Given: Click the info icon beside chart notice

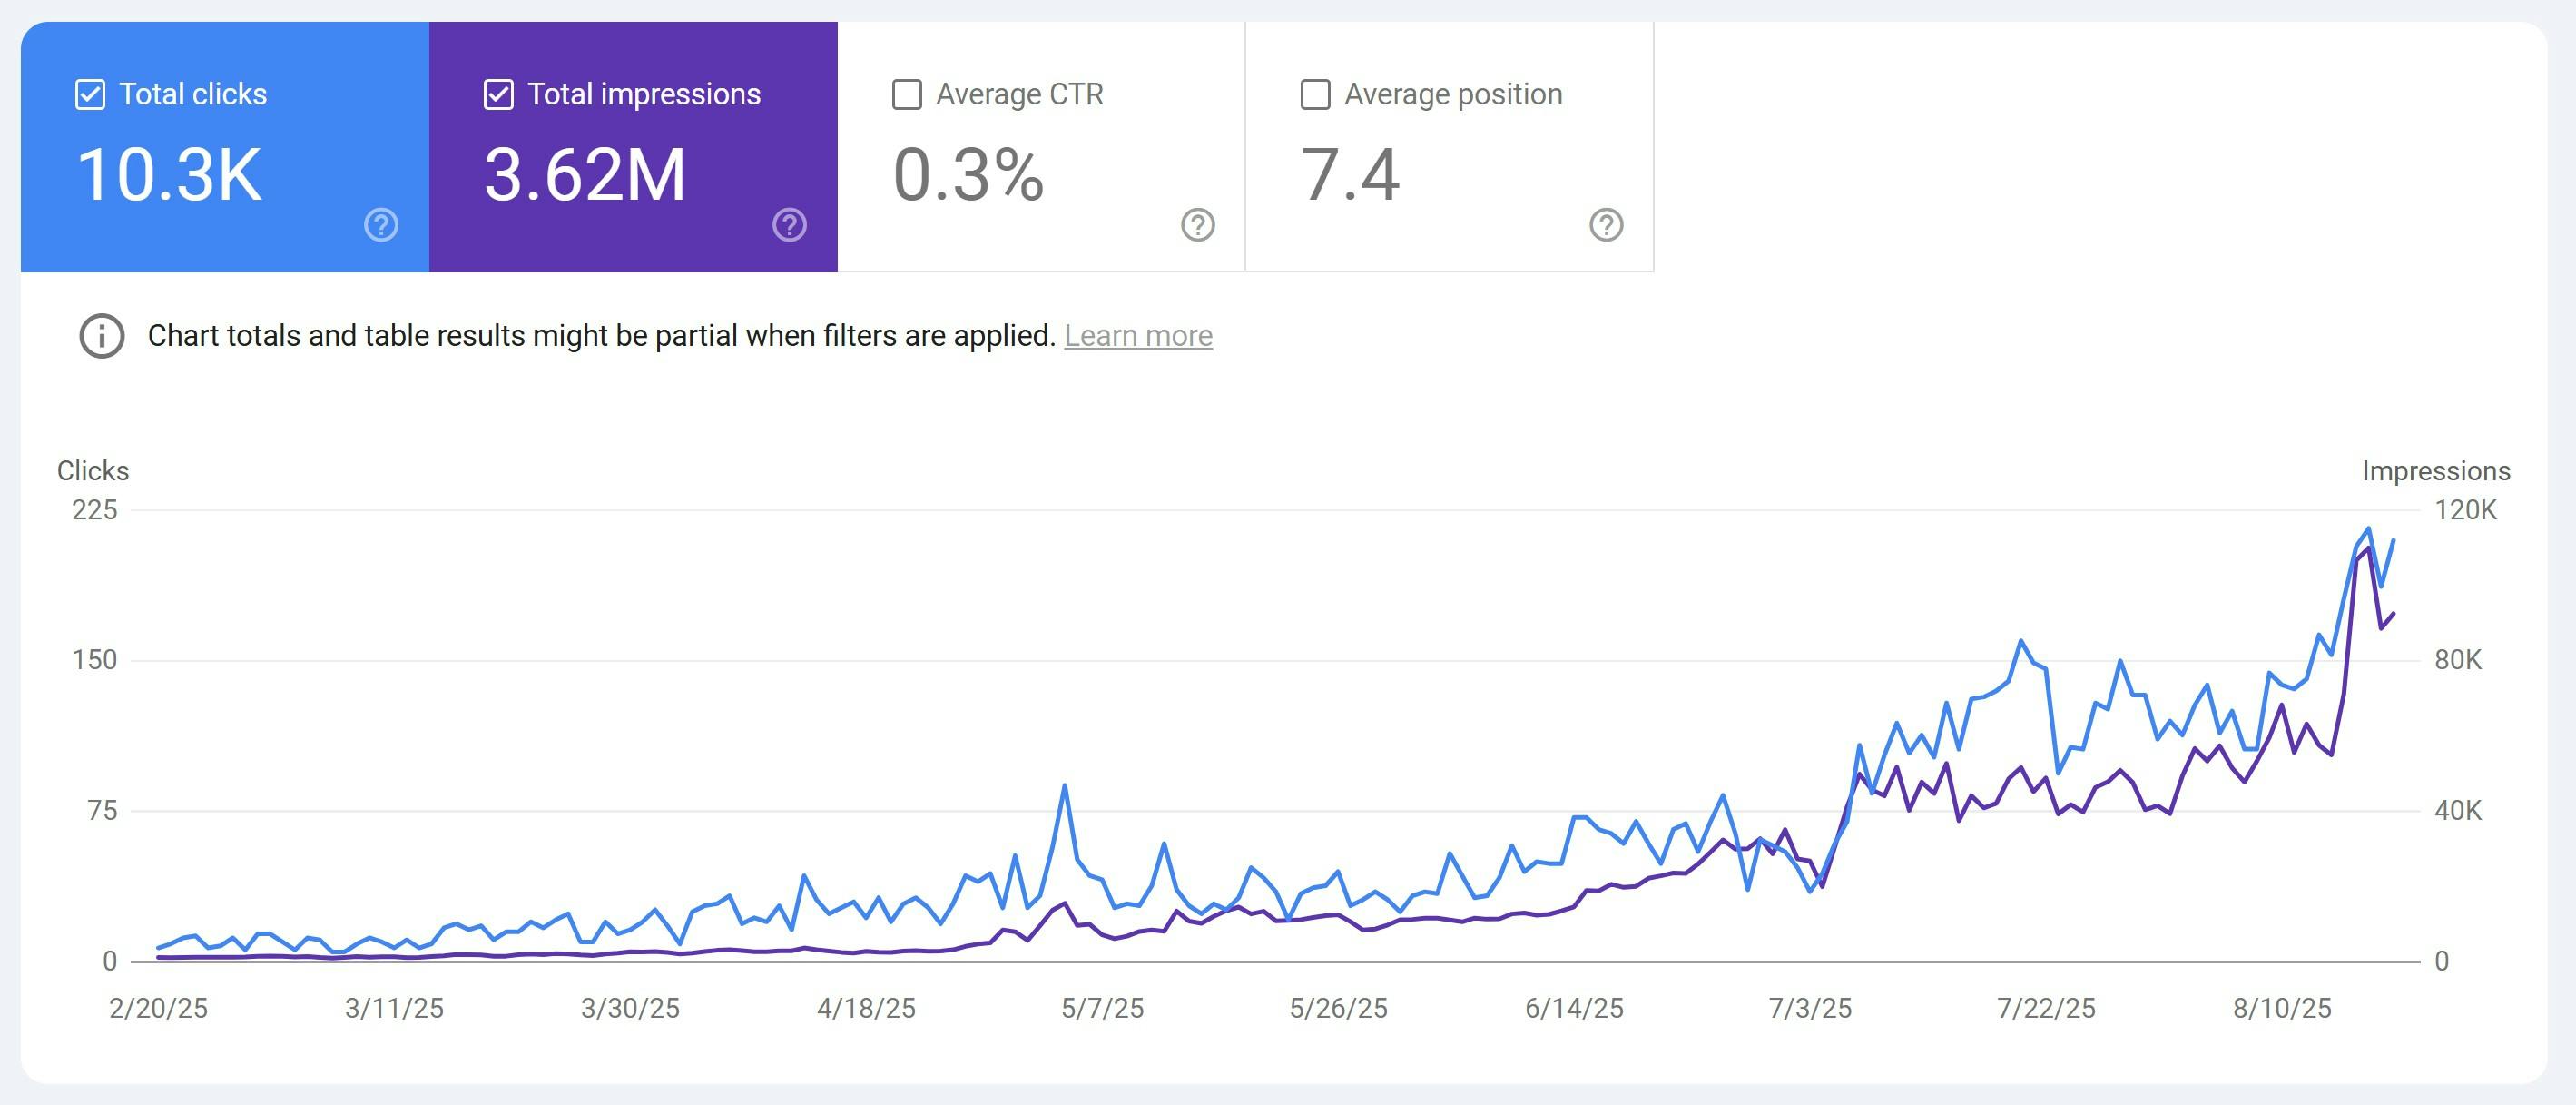Looking at the screenshot, I should click(102, 336).
